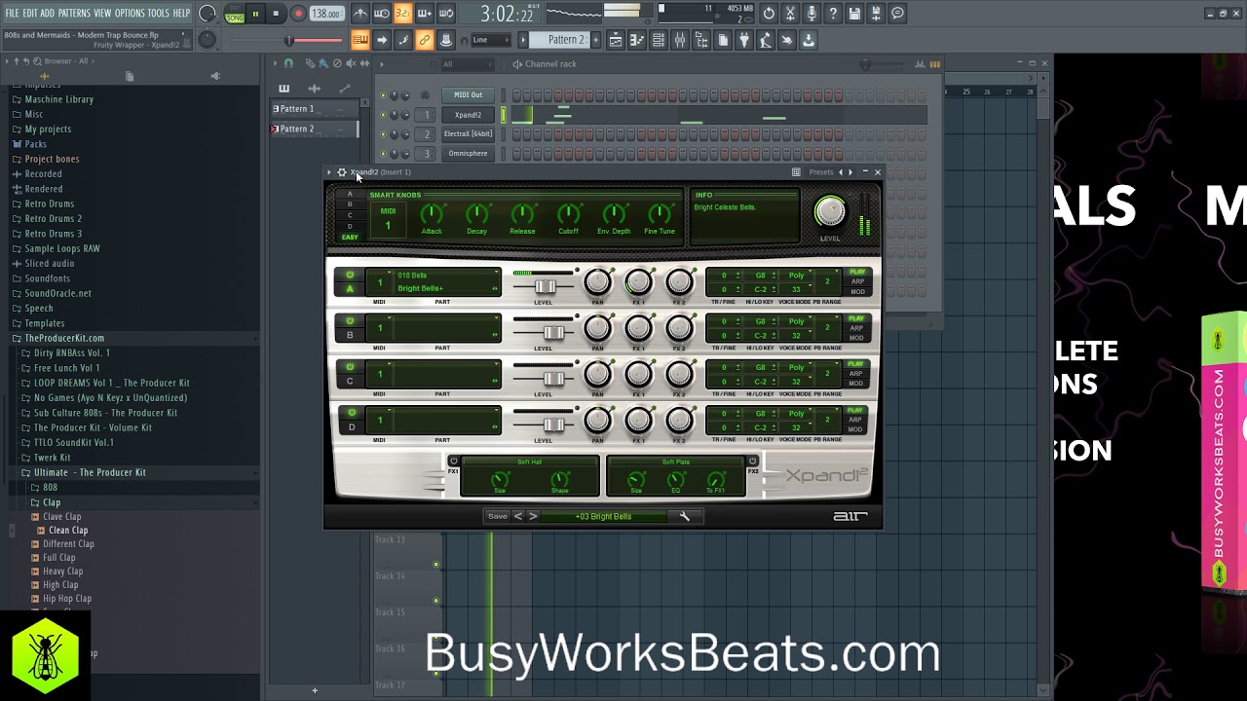Open the FILE menu
This screenshot has width=1247, height=701.
coord(12,14)
